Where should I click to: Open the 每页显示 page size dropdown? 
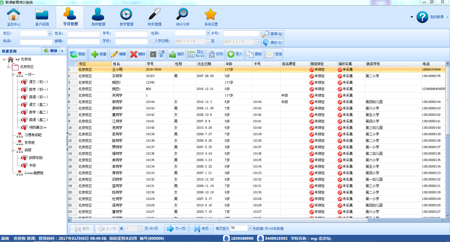(250, 228)
